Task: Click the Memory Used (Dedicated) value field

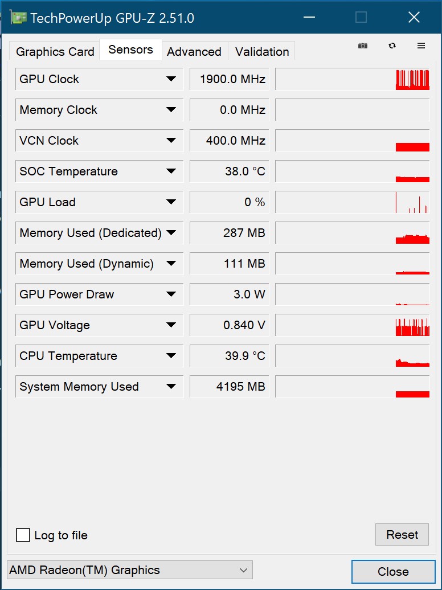Action: [x=229, y=233]
